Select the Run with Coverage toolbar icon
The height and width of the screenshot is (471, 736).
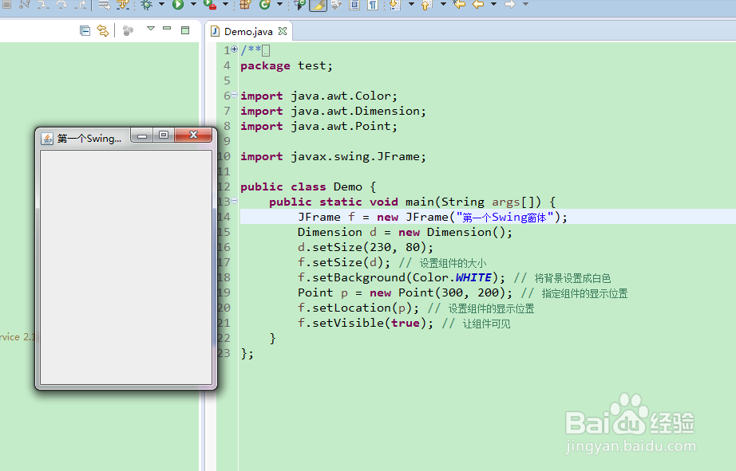coord(208,7)
